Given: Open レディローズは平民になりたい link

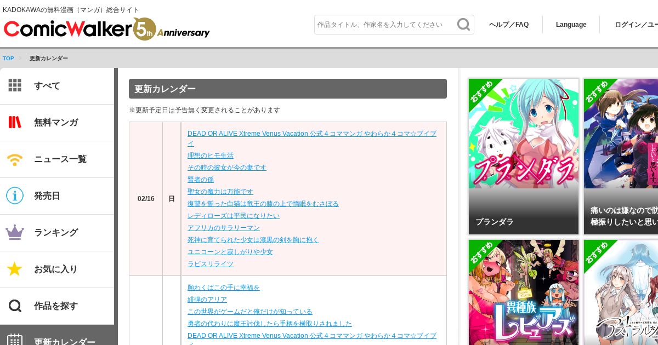Looking at the screenshot, I should pyautogui.click(x=234, y=216).
